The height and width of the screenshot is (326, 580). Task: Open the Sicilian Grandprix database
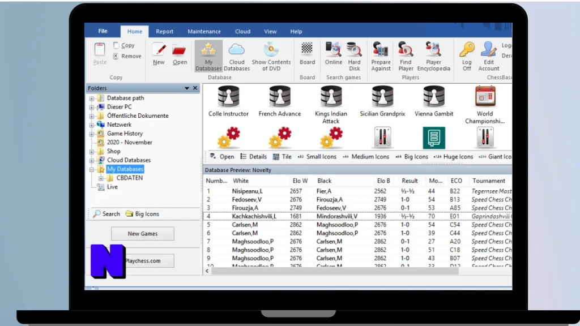click(x=382, y=101)
